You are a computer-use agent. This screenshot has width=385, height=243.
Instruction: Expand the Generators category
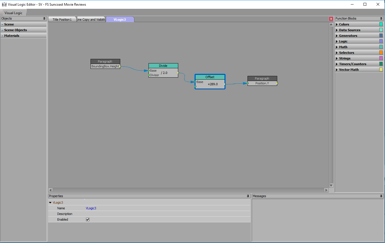(337, 36)
